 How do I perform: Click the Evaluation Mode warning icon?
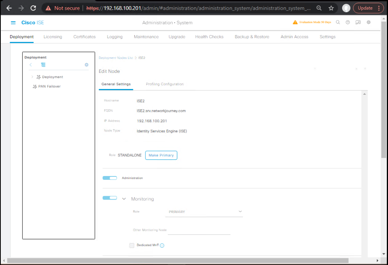point(295,22)
